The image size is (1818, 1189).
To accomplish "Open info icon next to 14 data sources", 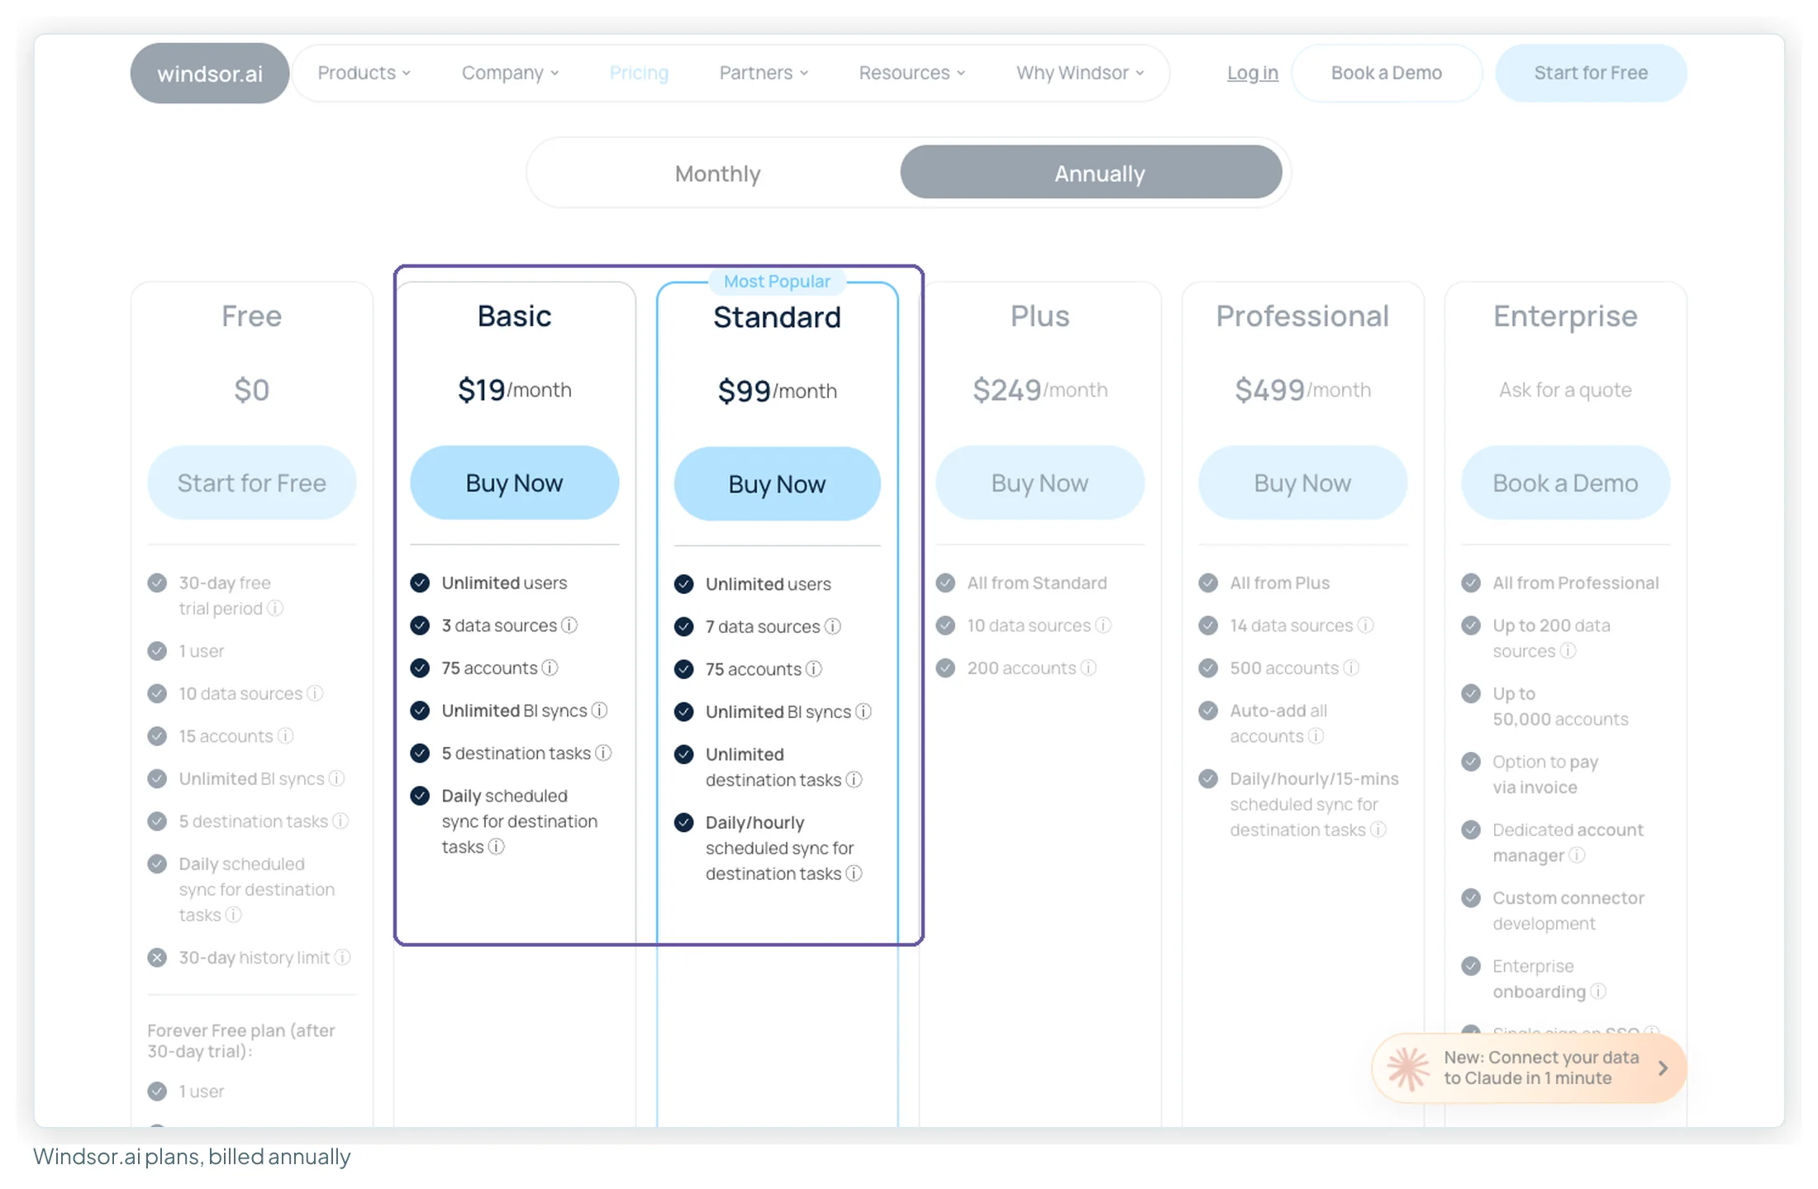I will pos(1366,625).
